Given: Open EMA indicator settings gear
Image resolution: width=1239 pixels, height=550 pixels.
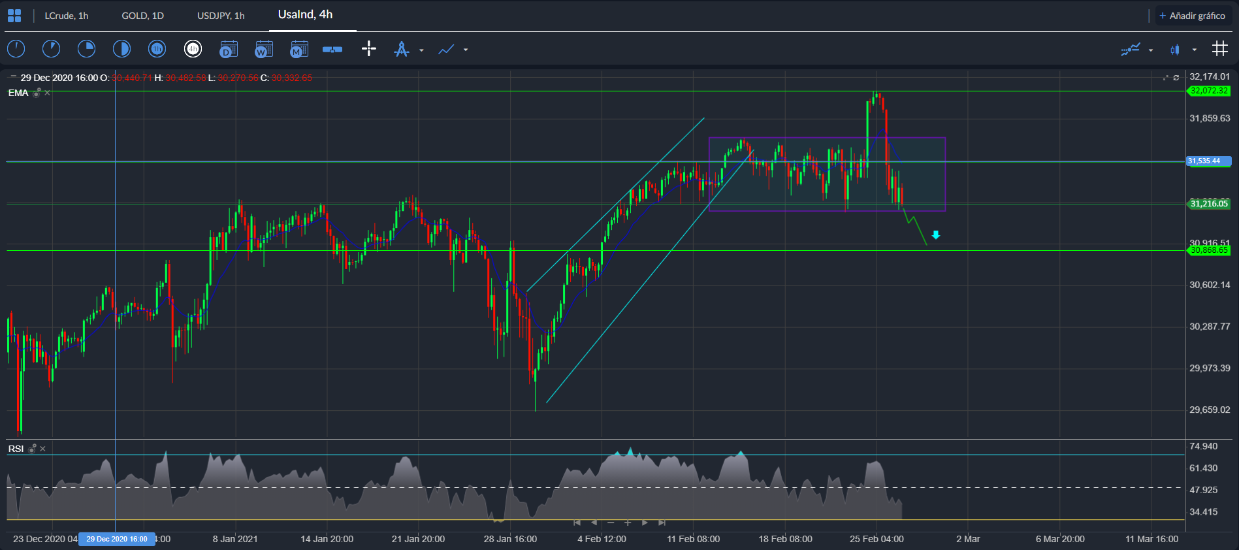Looking at the screenshot, I should point(37,93).
